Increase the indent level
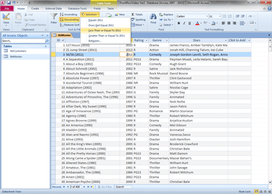Screen dimensions: 272x194 (x=243, y=16)
